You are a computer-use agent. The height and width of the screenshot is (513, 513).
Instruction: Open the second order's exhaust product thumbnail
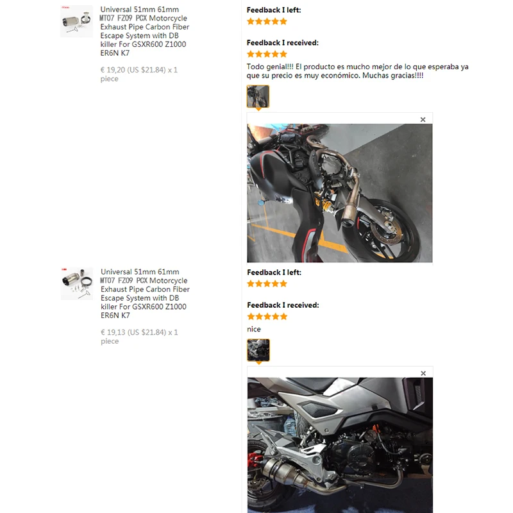pos(77,283)
